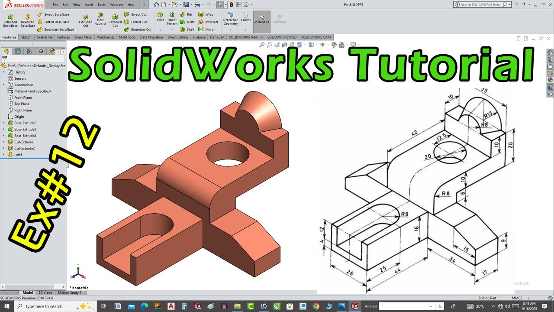Choose the Swept Boss/Base command
The image size is (554, 312).
pyautogui.click(x=53, y=14)
